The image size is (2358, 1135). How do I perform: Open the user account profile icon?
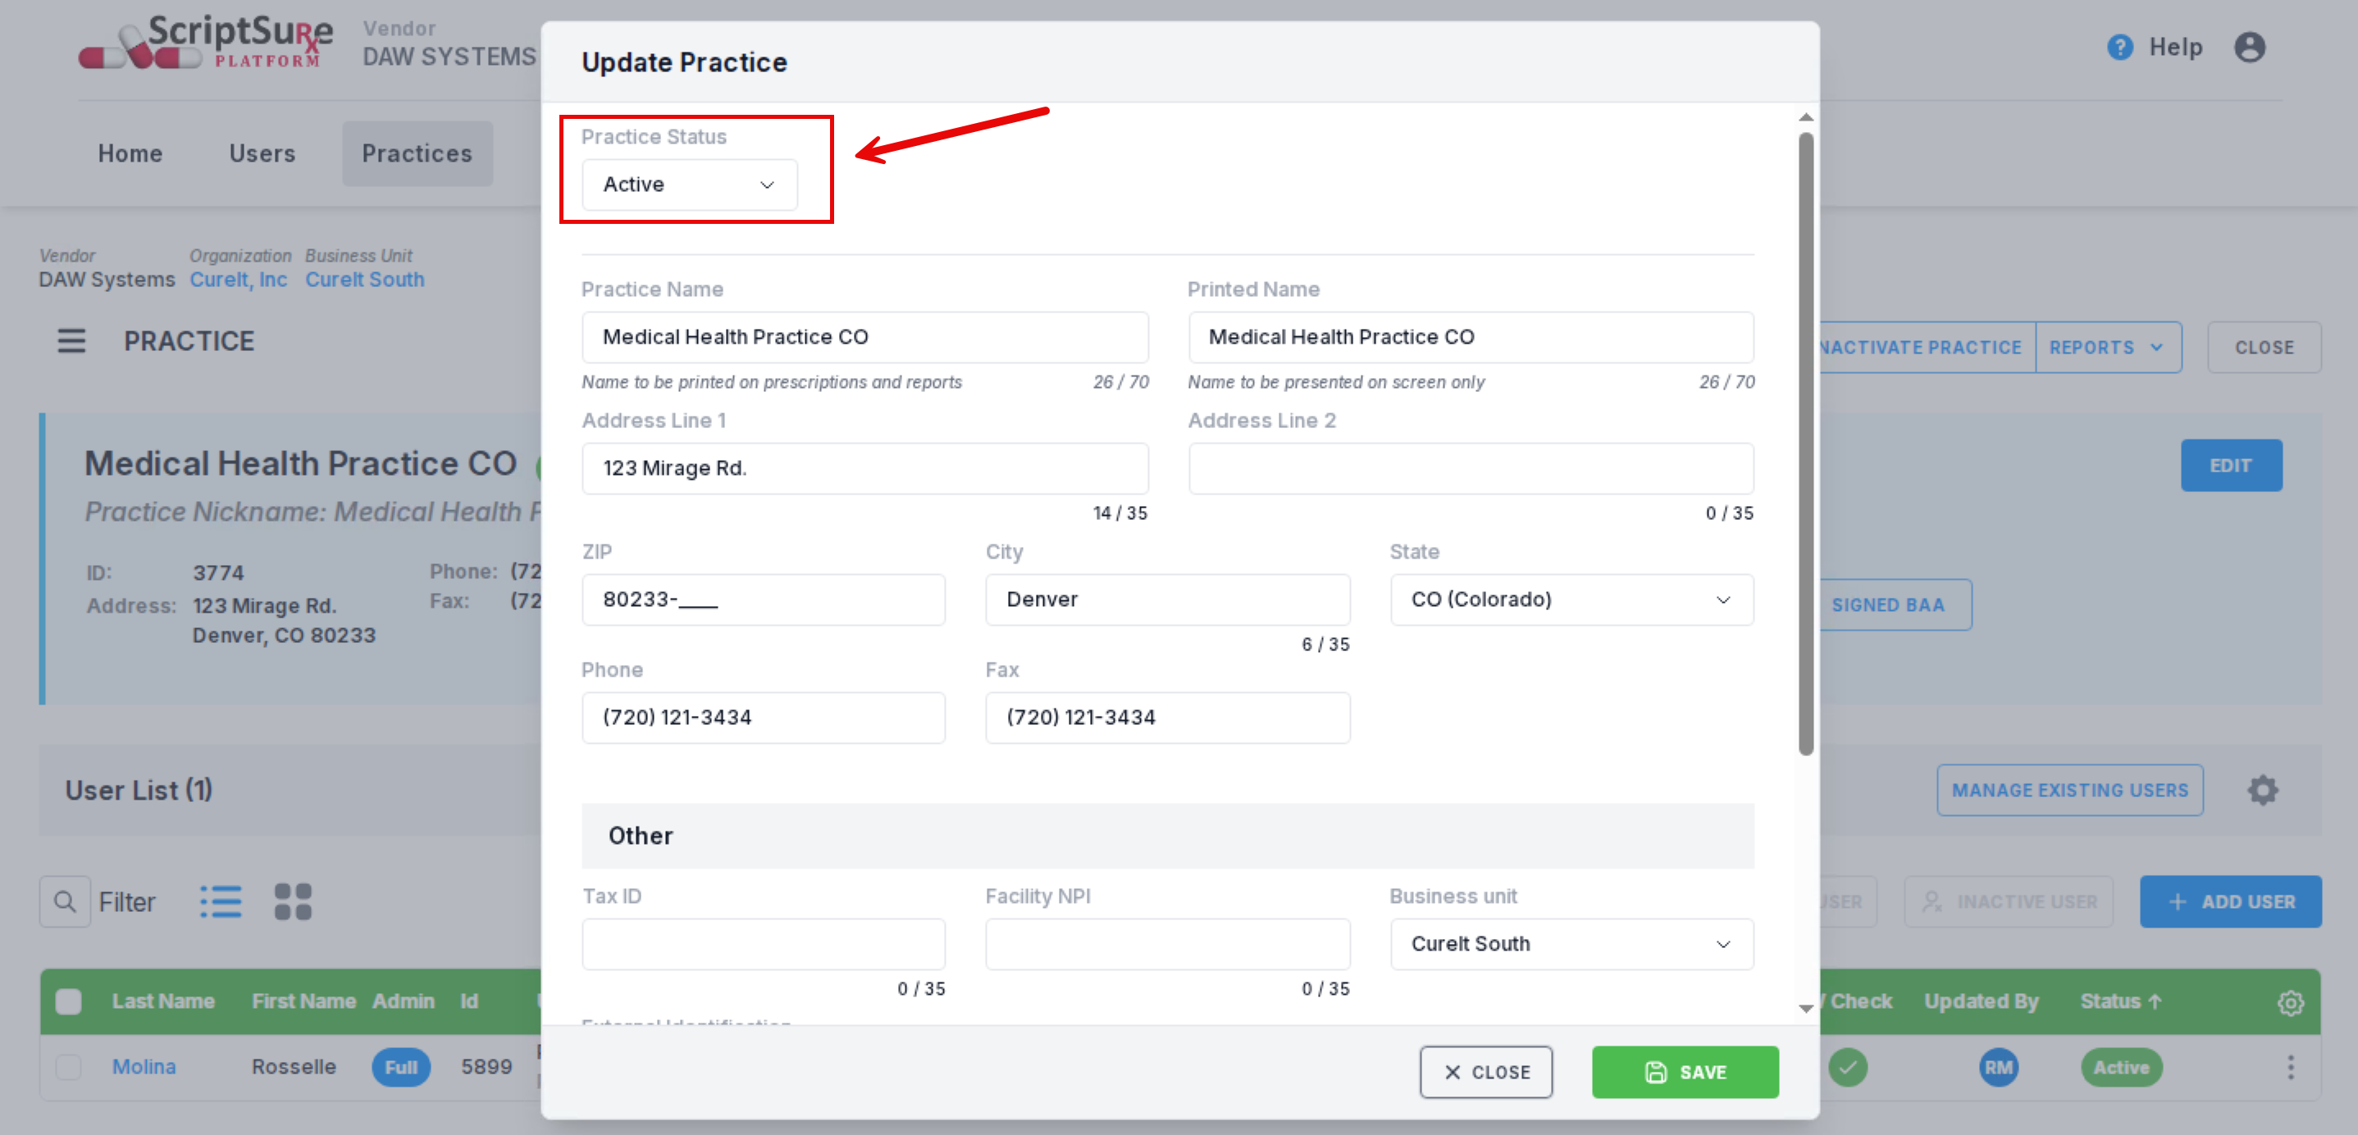click(x=2249, y=47)
